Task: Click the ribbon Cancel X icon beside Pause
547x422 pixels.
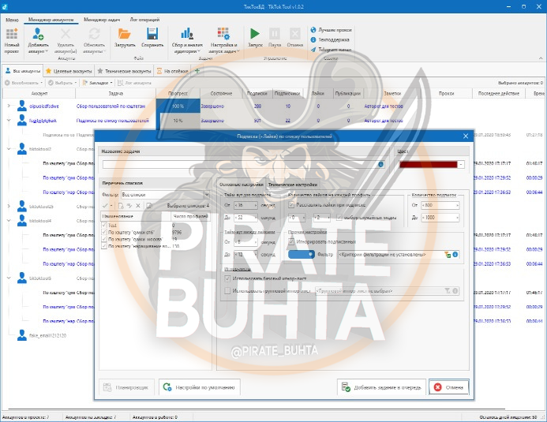Action: coord(294,34)
